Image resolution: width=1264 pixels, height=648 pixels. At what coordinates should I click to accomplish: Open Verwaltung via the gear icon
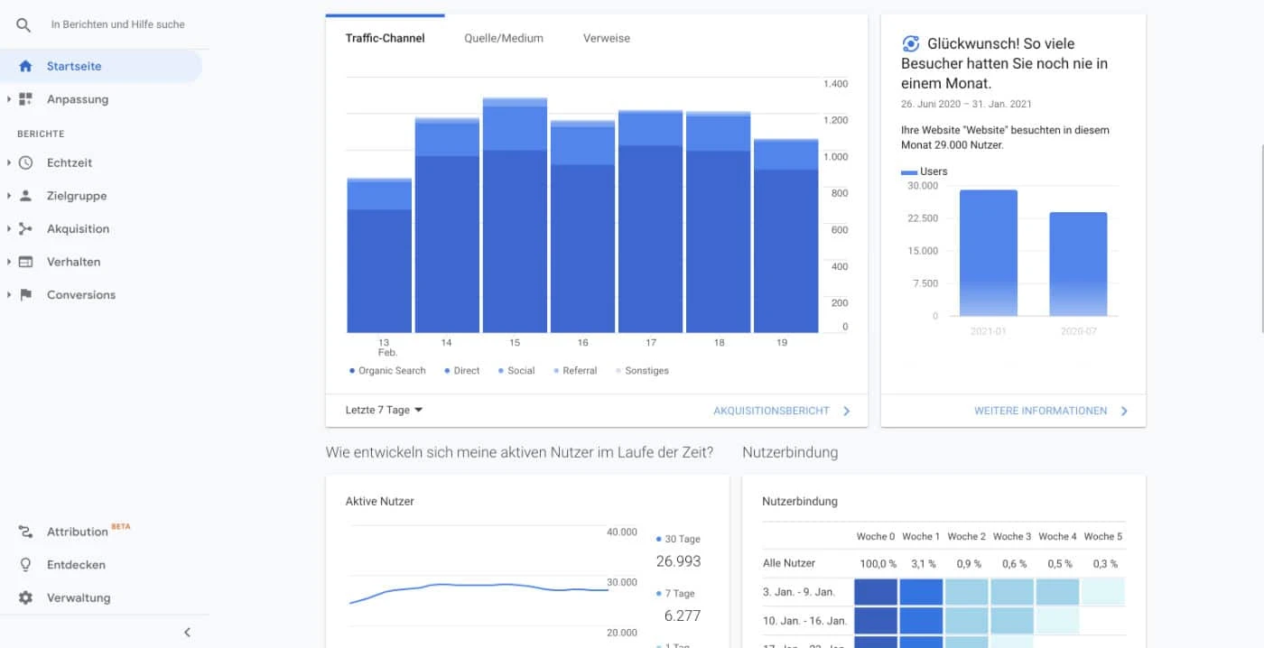pos(26,597)
